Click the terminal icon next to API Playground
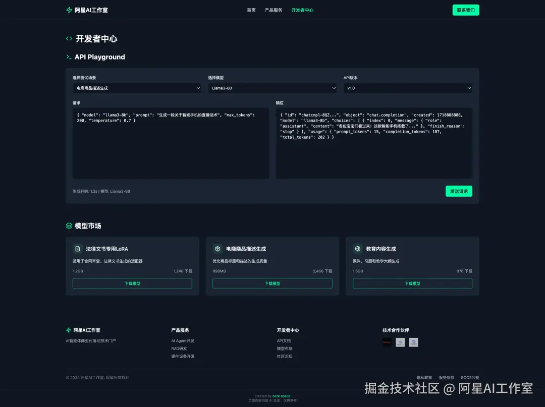The image size is (545, 407). pos(69,57)
